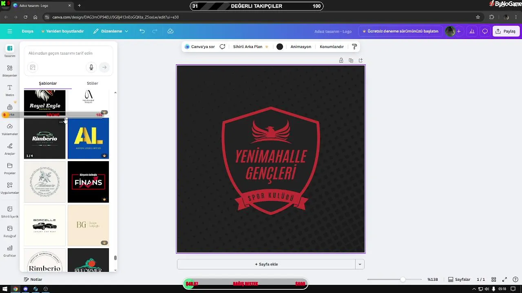This screenshot has width=522, height=293.
Task: Open the Notlar notes button
Action: pyautogui.click(x=33, y=280)
